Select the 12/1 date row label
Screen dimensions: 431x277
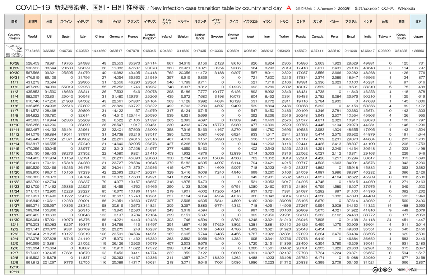[14, 224]
